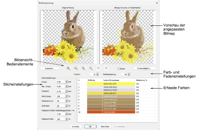
Task: Click the thread info cell in row 6
Action: click(x=119, y=100)
